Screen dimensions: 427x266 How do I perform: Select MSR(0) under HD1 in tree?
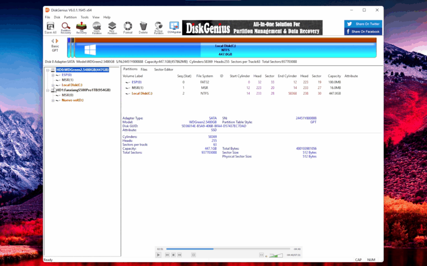coord(67,95)
